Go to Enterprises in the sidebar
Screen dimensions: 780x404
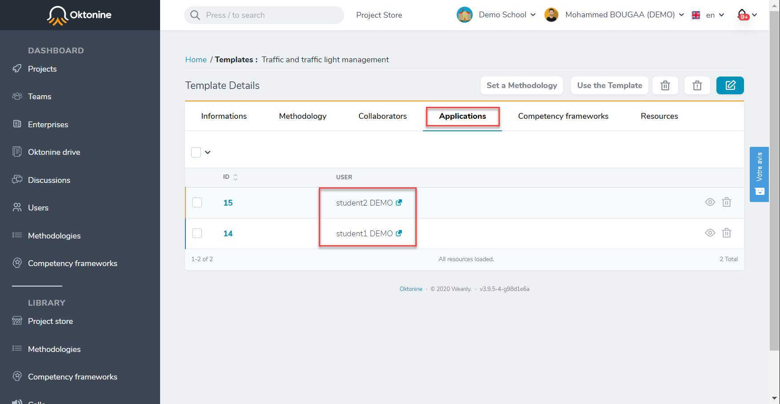[x=48, y=125]
